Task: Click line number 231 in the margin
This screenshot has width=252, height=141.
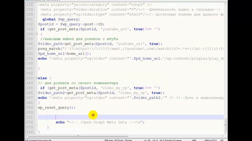Action: pyautogui.click(x=30, y=19)
